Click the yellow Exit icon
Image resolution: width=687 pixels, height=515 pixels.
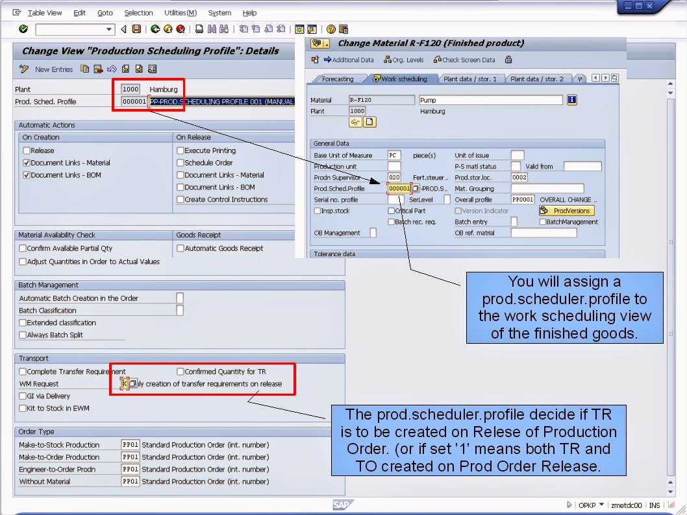pos(168,29)
